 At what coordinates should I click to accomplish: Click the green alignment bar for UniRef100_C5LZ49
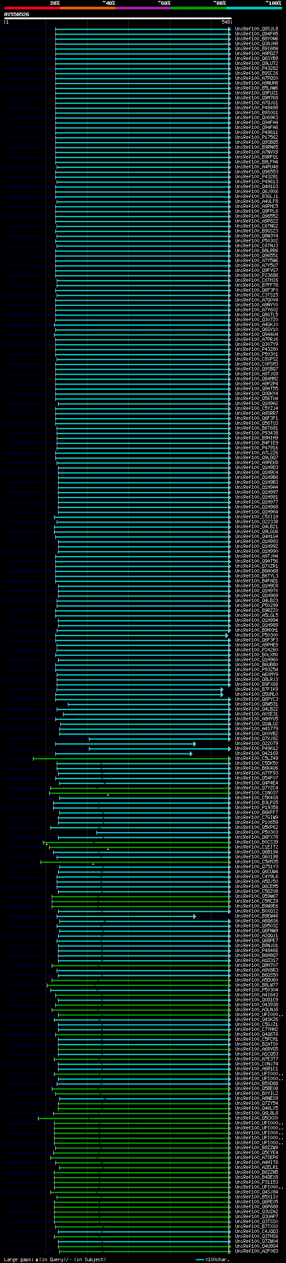132,759
